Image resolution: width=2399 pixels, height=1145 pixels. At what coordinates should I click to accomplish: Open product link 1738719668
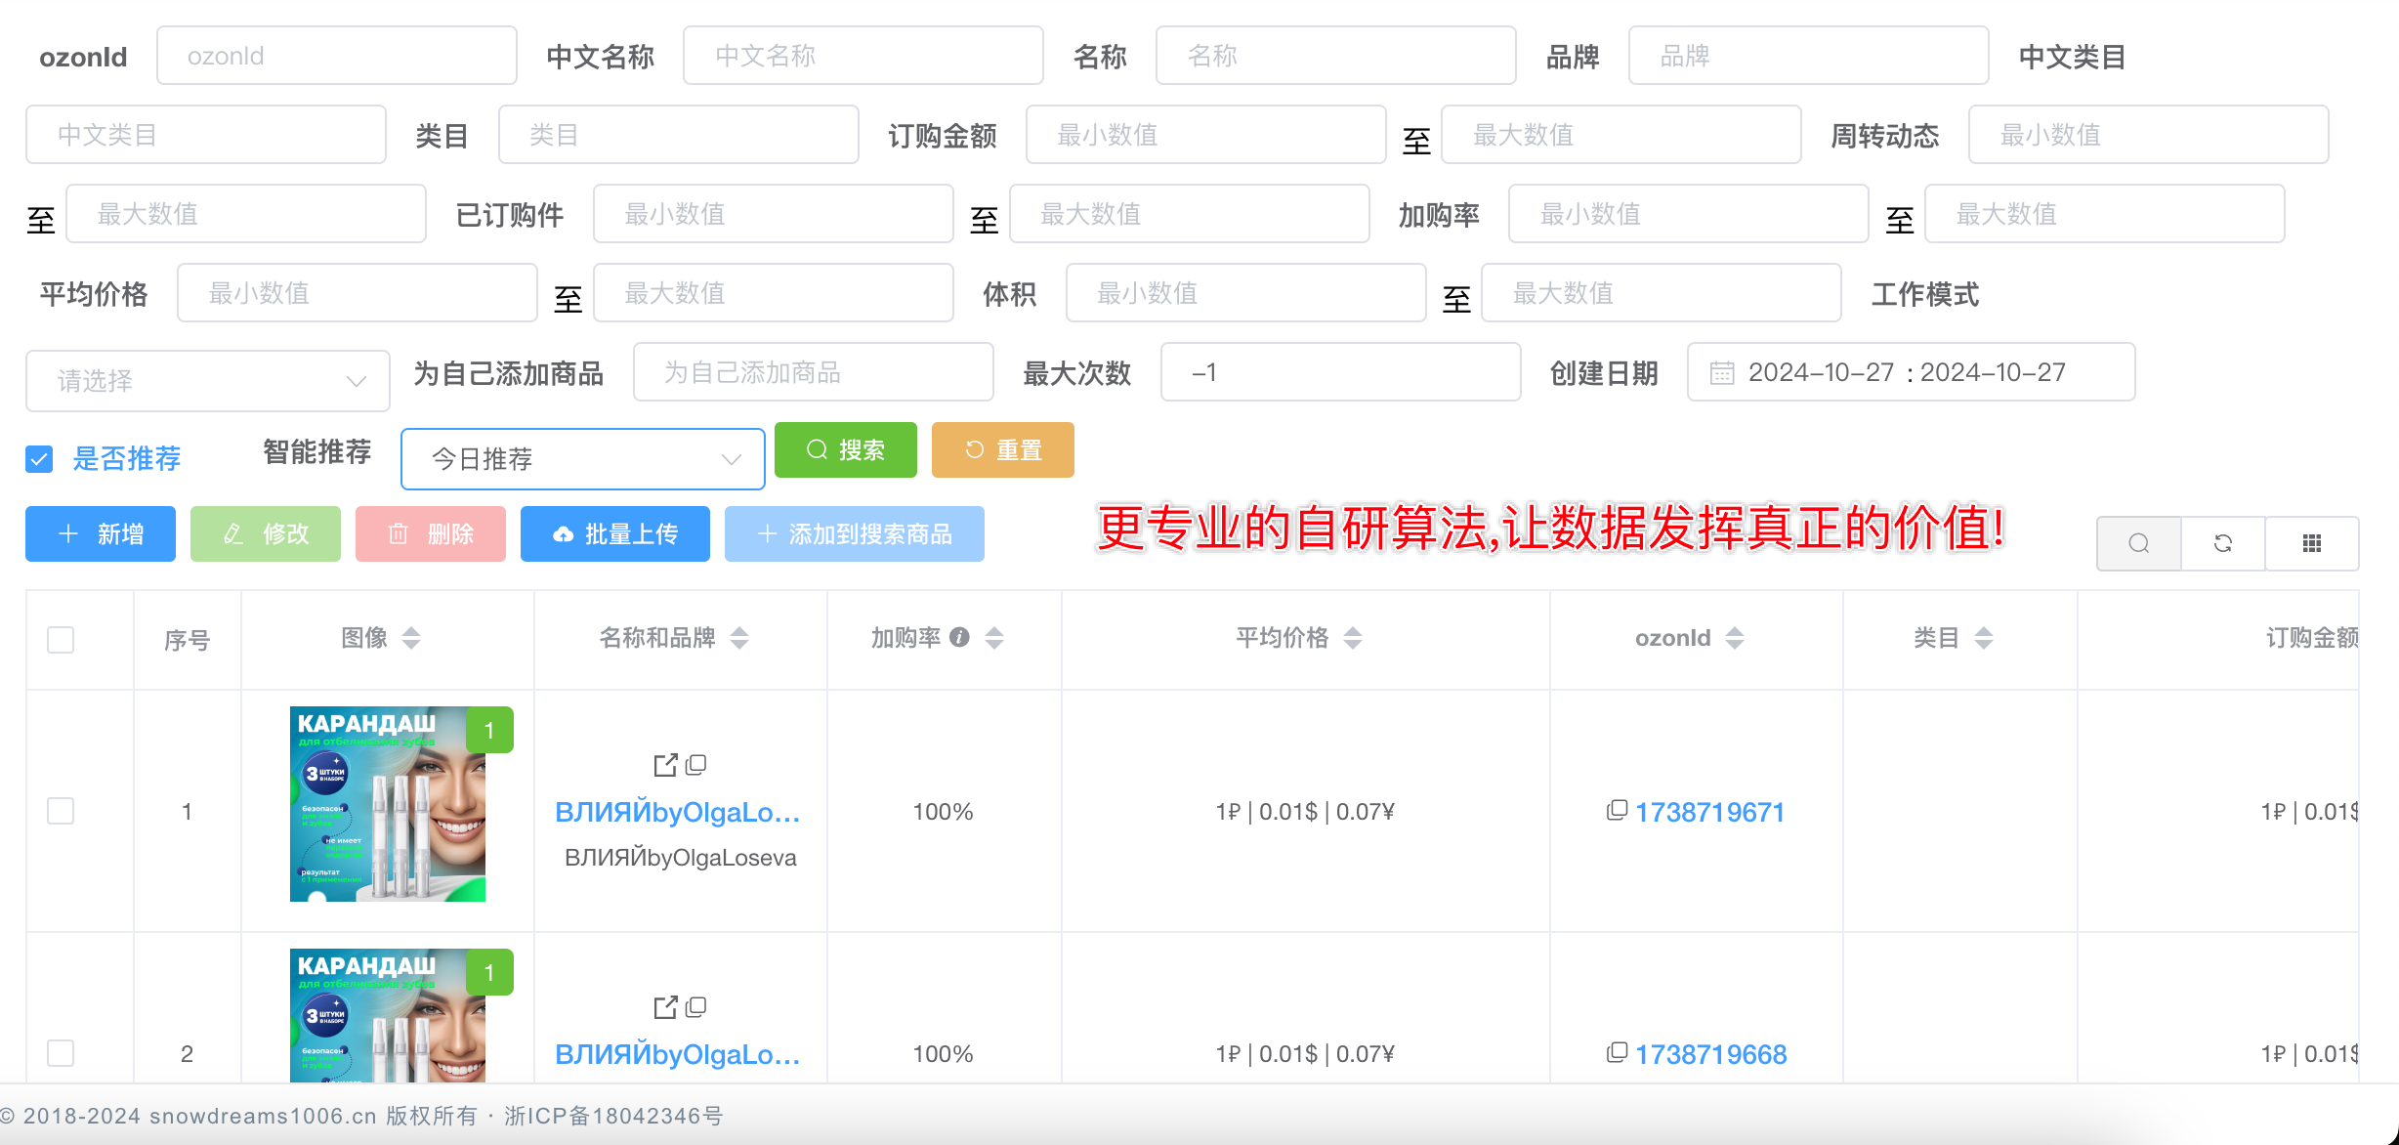(1710, 1054)
